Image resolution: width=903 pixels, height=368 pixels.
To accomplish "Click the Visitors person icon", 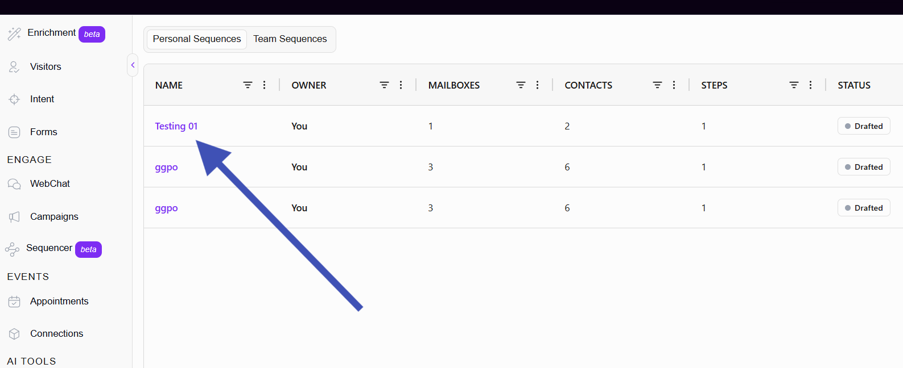I will 14,67.
